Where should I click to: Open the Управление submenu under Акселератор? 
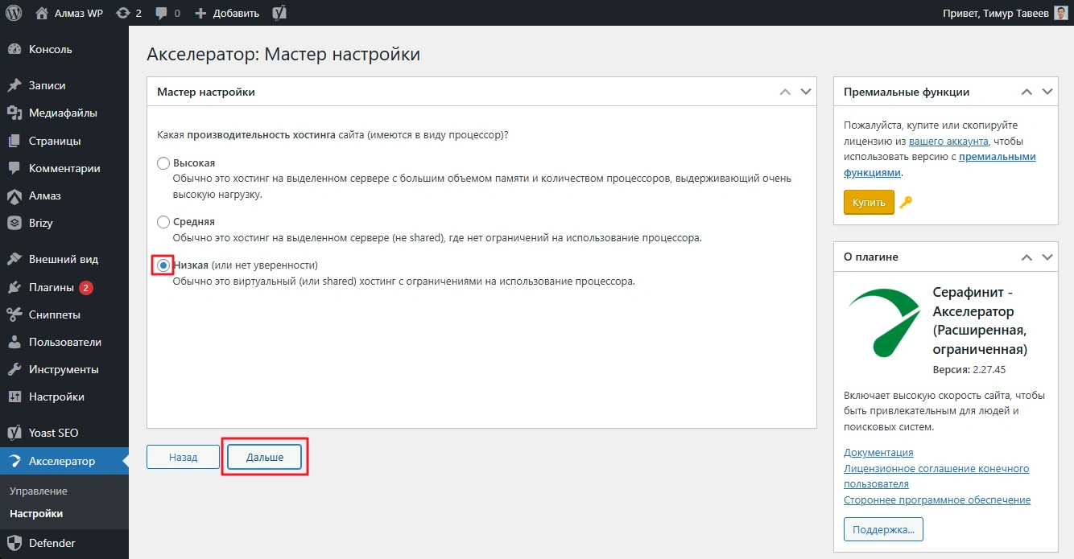[39, 491]
